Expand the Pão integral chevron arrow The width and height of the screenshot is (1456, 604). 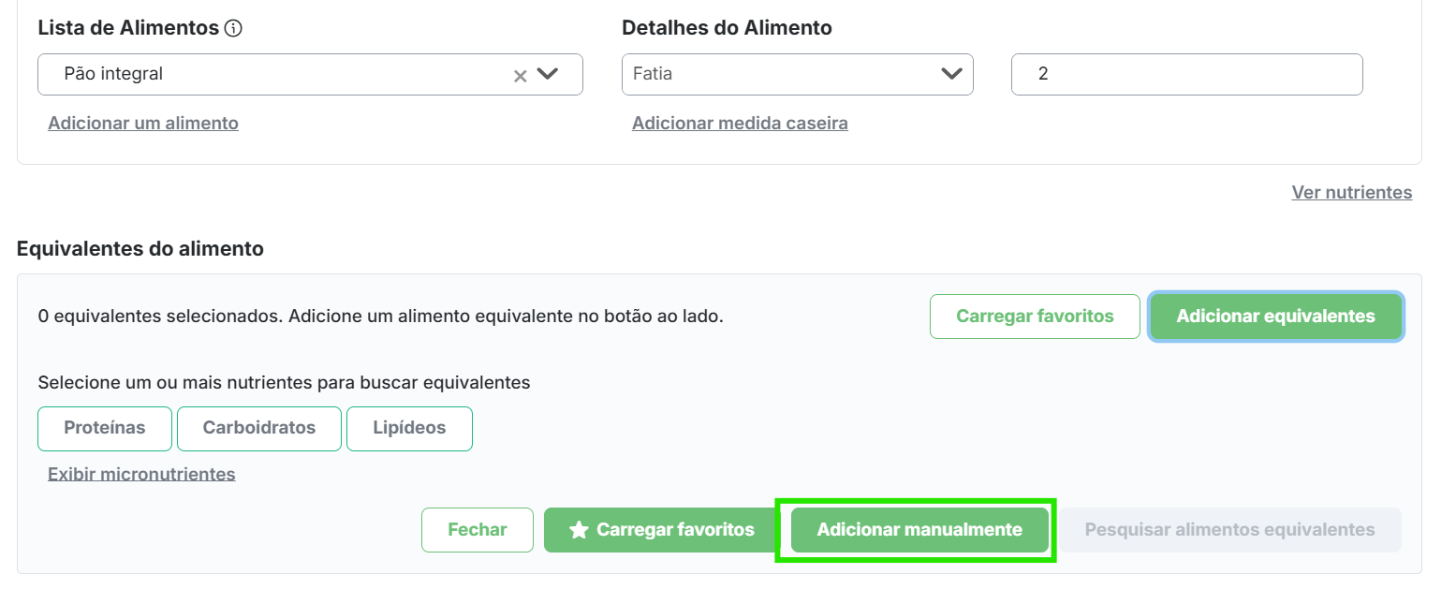[548, 74]
